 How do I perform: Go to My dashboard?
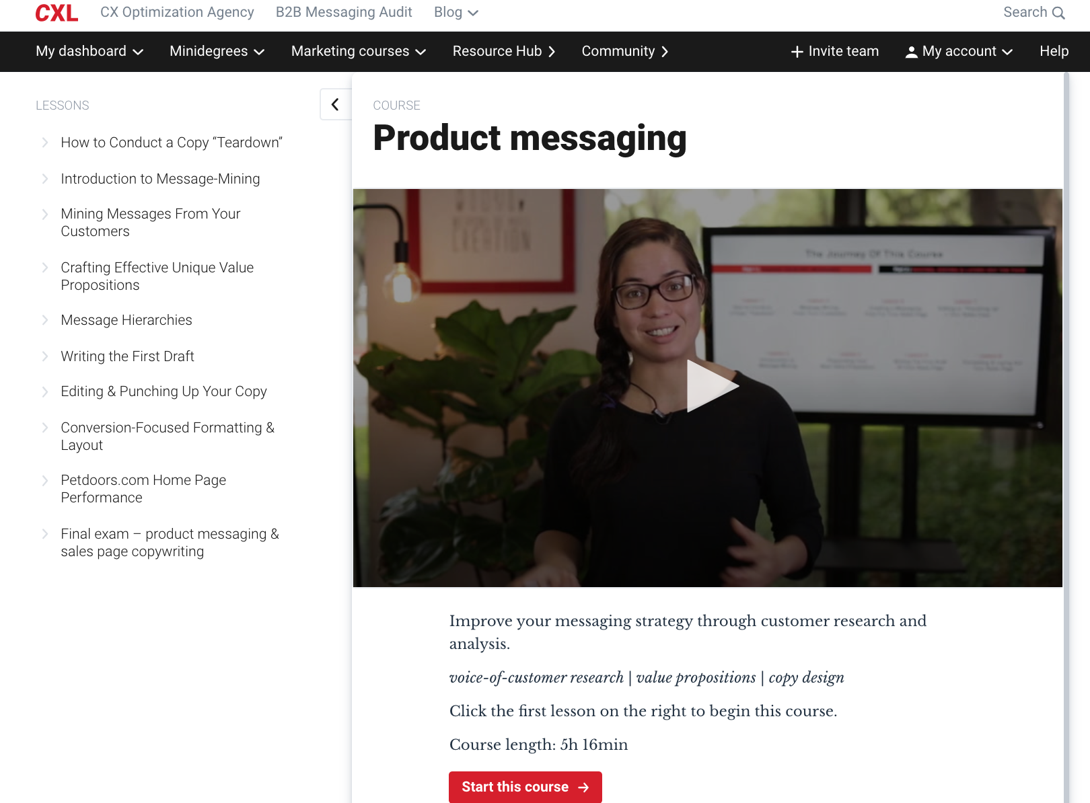pyautogui.click(x=89, y=51)
